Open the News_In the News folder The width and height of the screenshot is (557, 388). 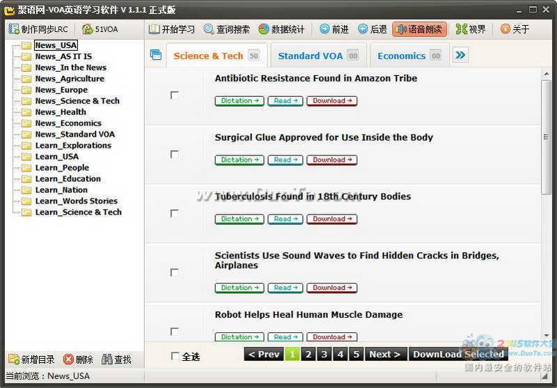point(71,68)
